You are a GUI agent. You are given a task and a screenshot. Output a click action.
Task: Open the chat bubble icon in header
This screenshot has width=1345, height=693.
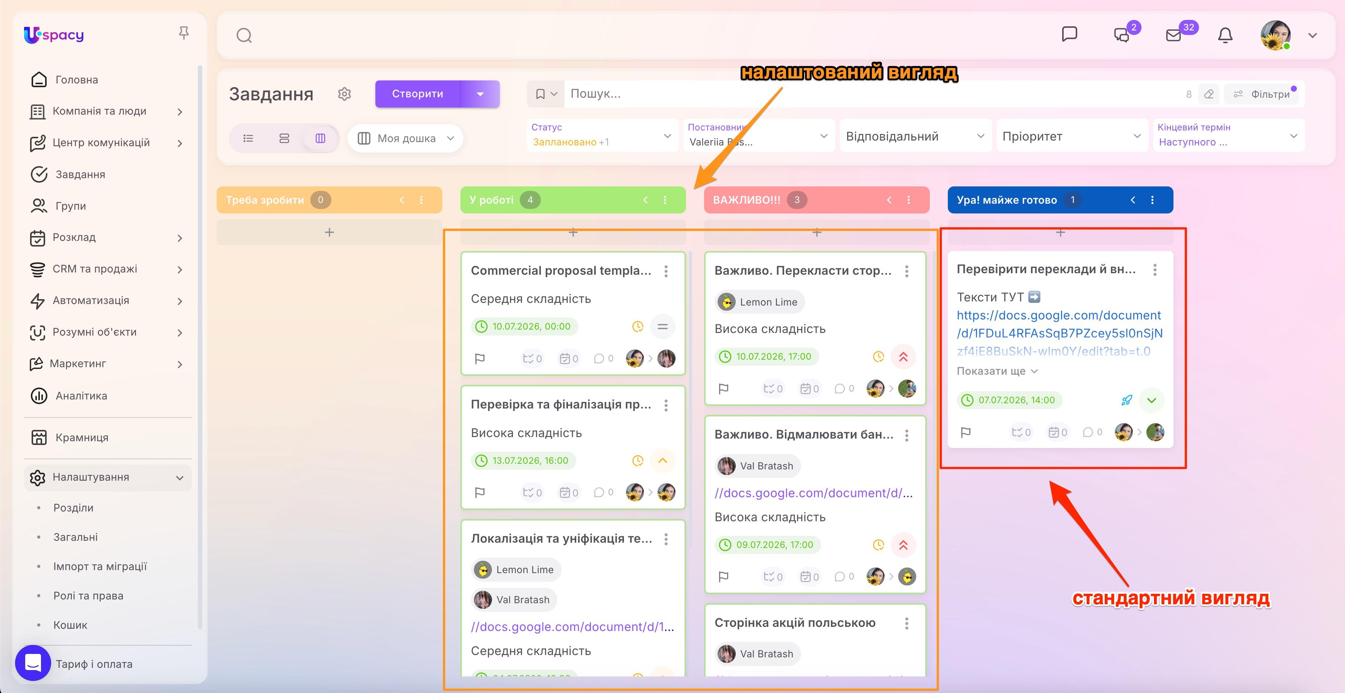pyautogui.click(x=1069, y=34)
